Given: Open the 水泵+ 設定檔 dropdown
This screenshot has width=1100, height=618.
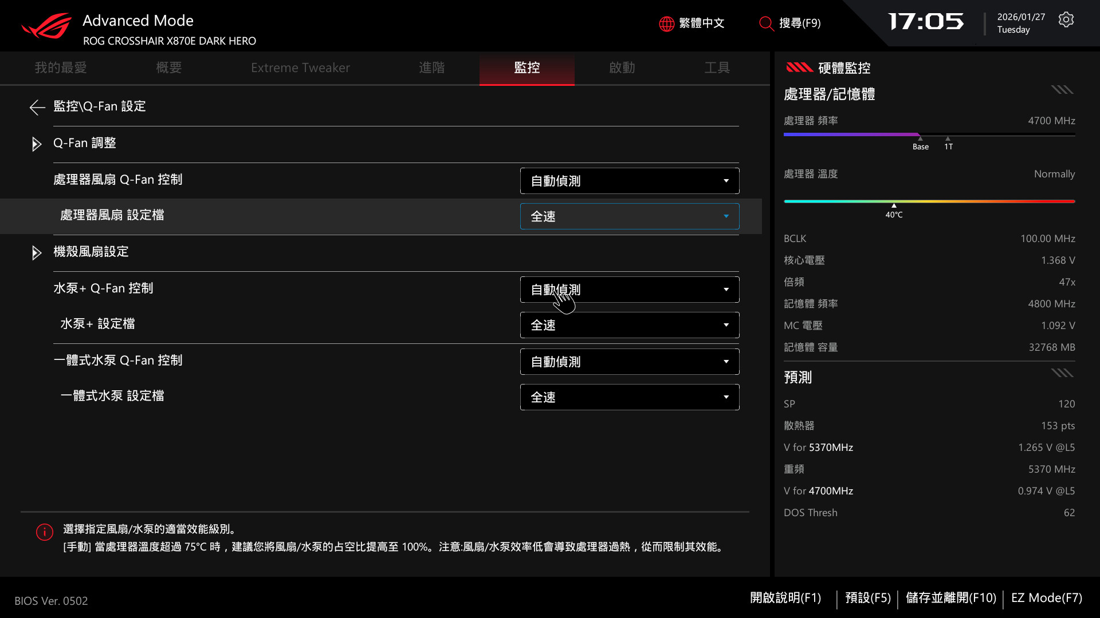Looking at the screenshot, I should coord(629,325).
